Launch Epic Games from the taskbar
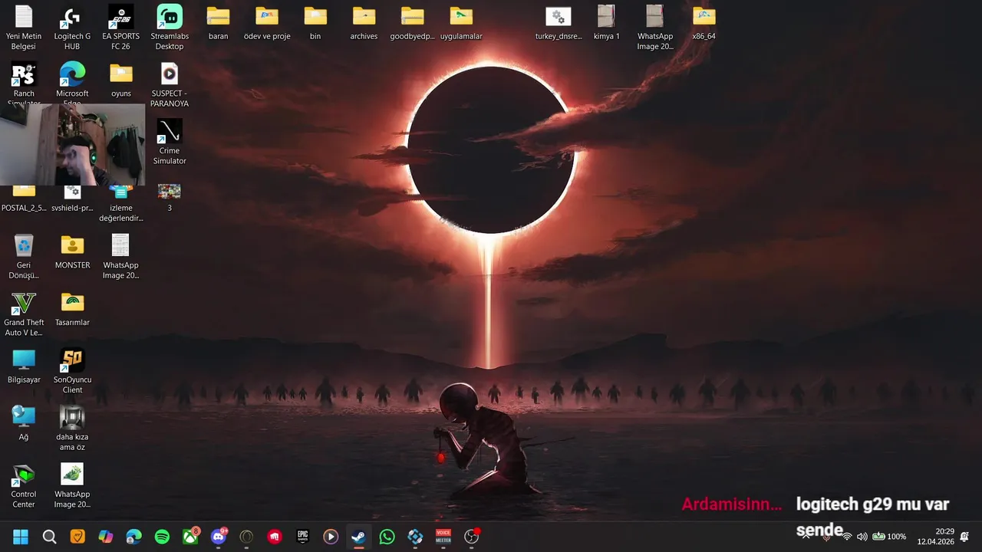Screen dimensions: 982x552 pyautogui.click(x=302, y=537)
